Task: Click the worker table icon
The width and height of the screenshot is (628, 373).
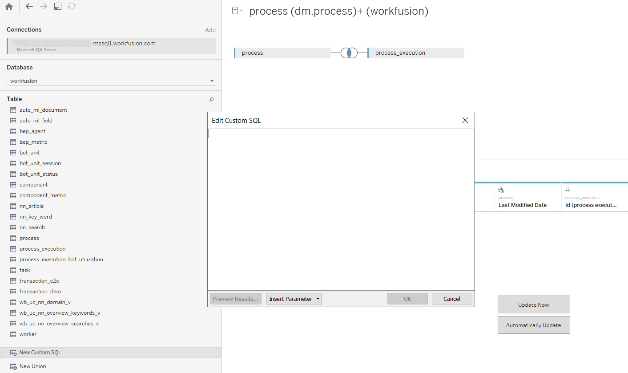Action: pos(13,334)
